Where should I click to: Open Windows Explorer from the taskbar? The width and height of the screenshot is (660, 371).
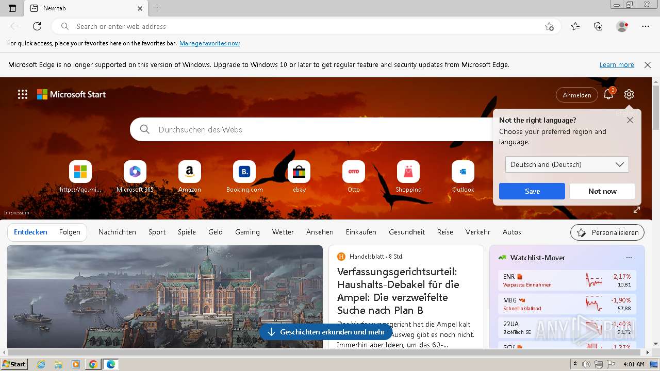click(58, 364)
